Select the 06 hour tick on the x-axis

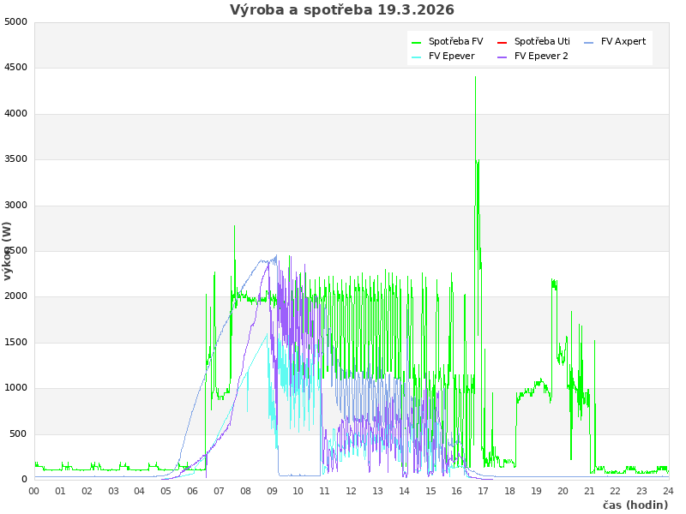coord(193,491)
